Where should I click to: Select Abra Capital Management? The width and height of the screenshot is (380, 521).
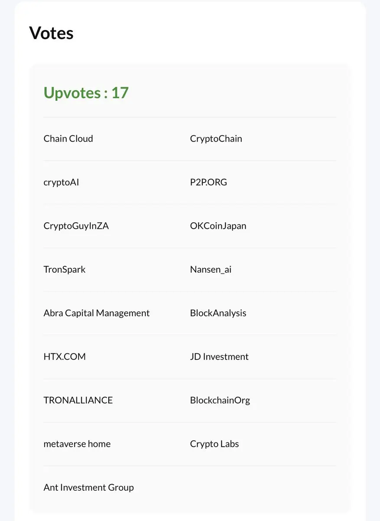[97, 313]
